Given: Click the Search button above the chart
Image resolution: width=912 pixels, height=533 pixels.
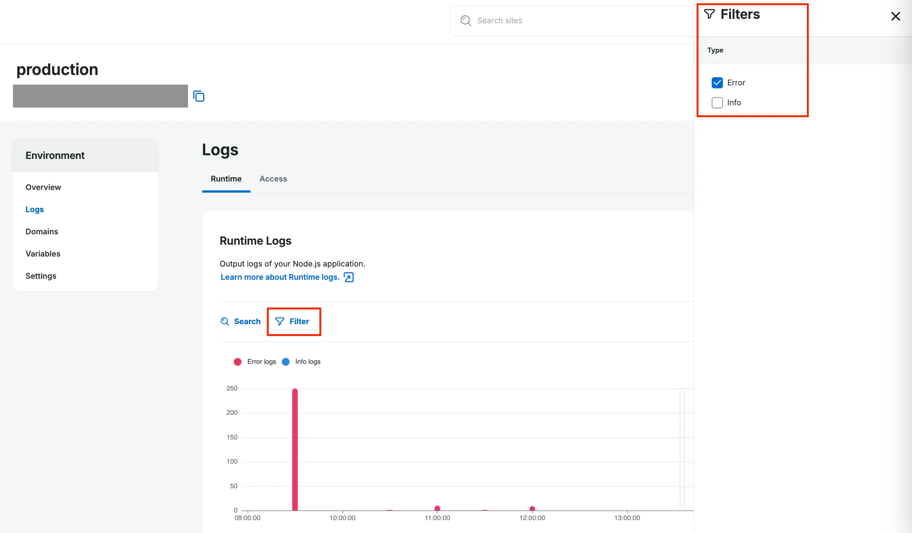Looking at the screenshot, I should 241,322.
